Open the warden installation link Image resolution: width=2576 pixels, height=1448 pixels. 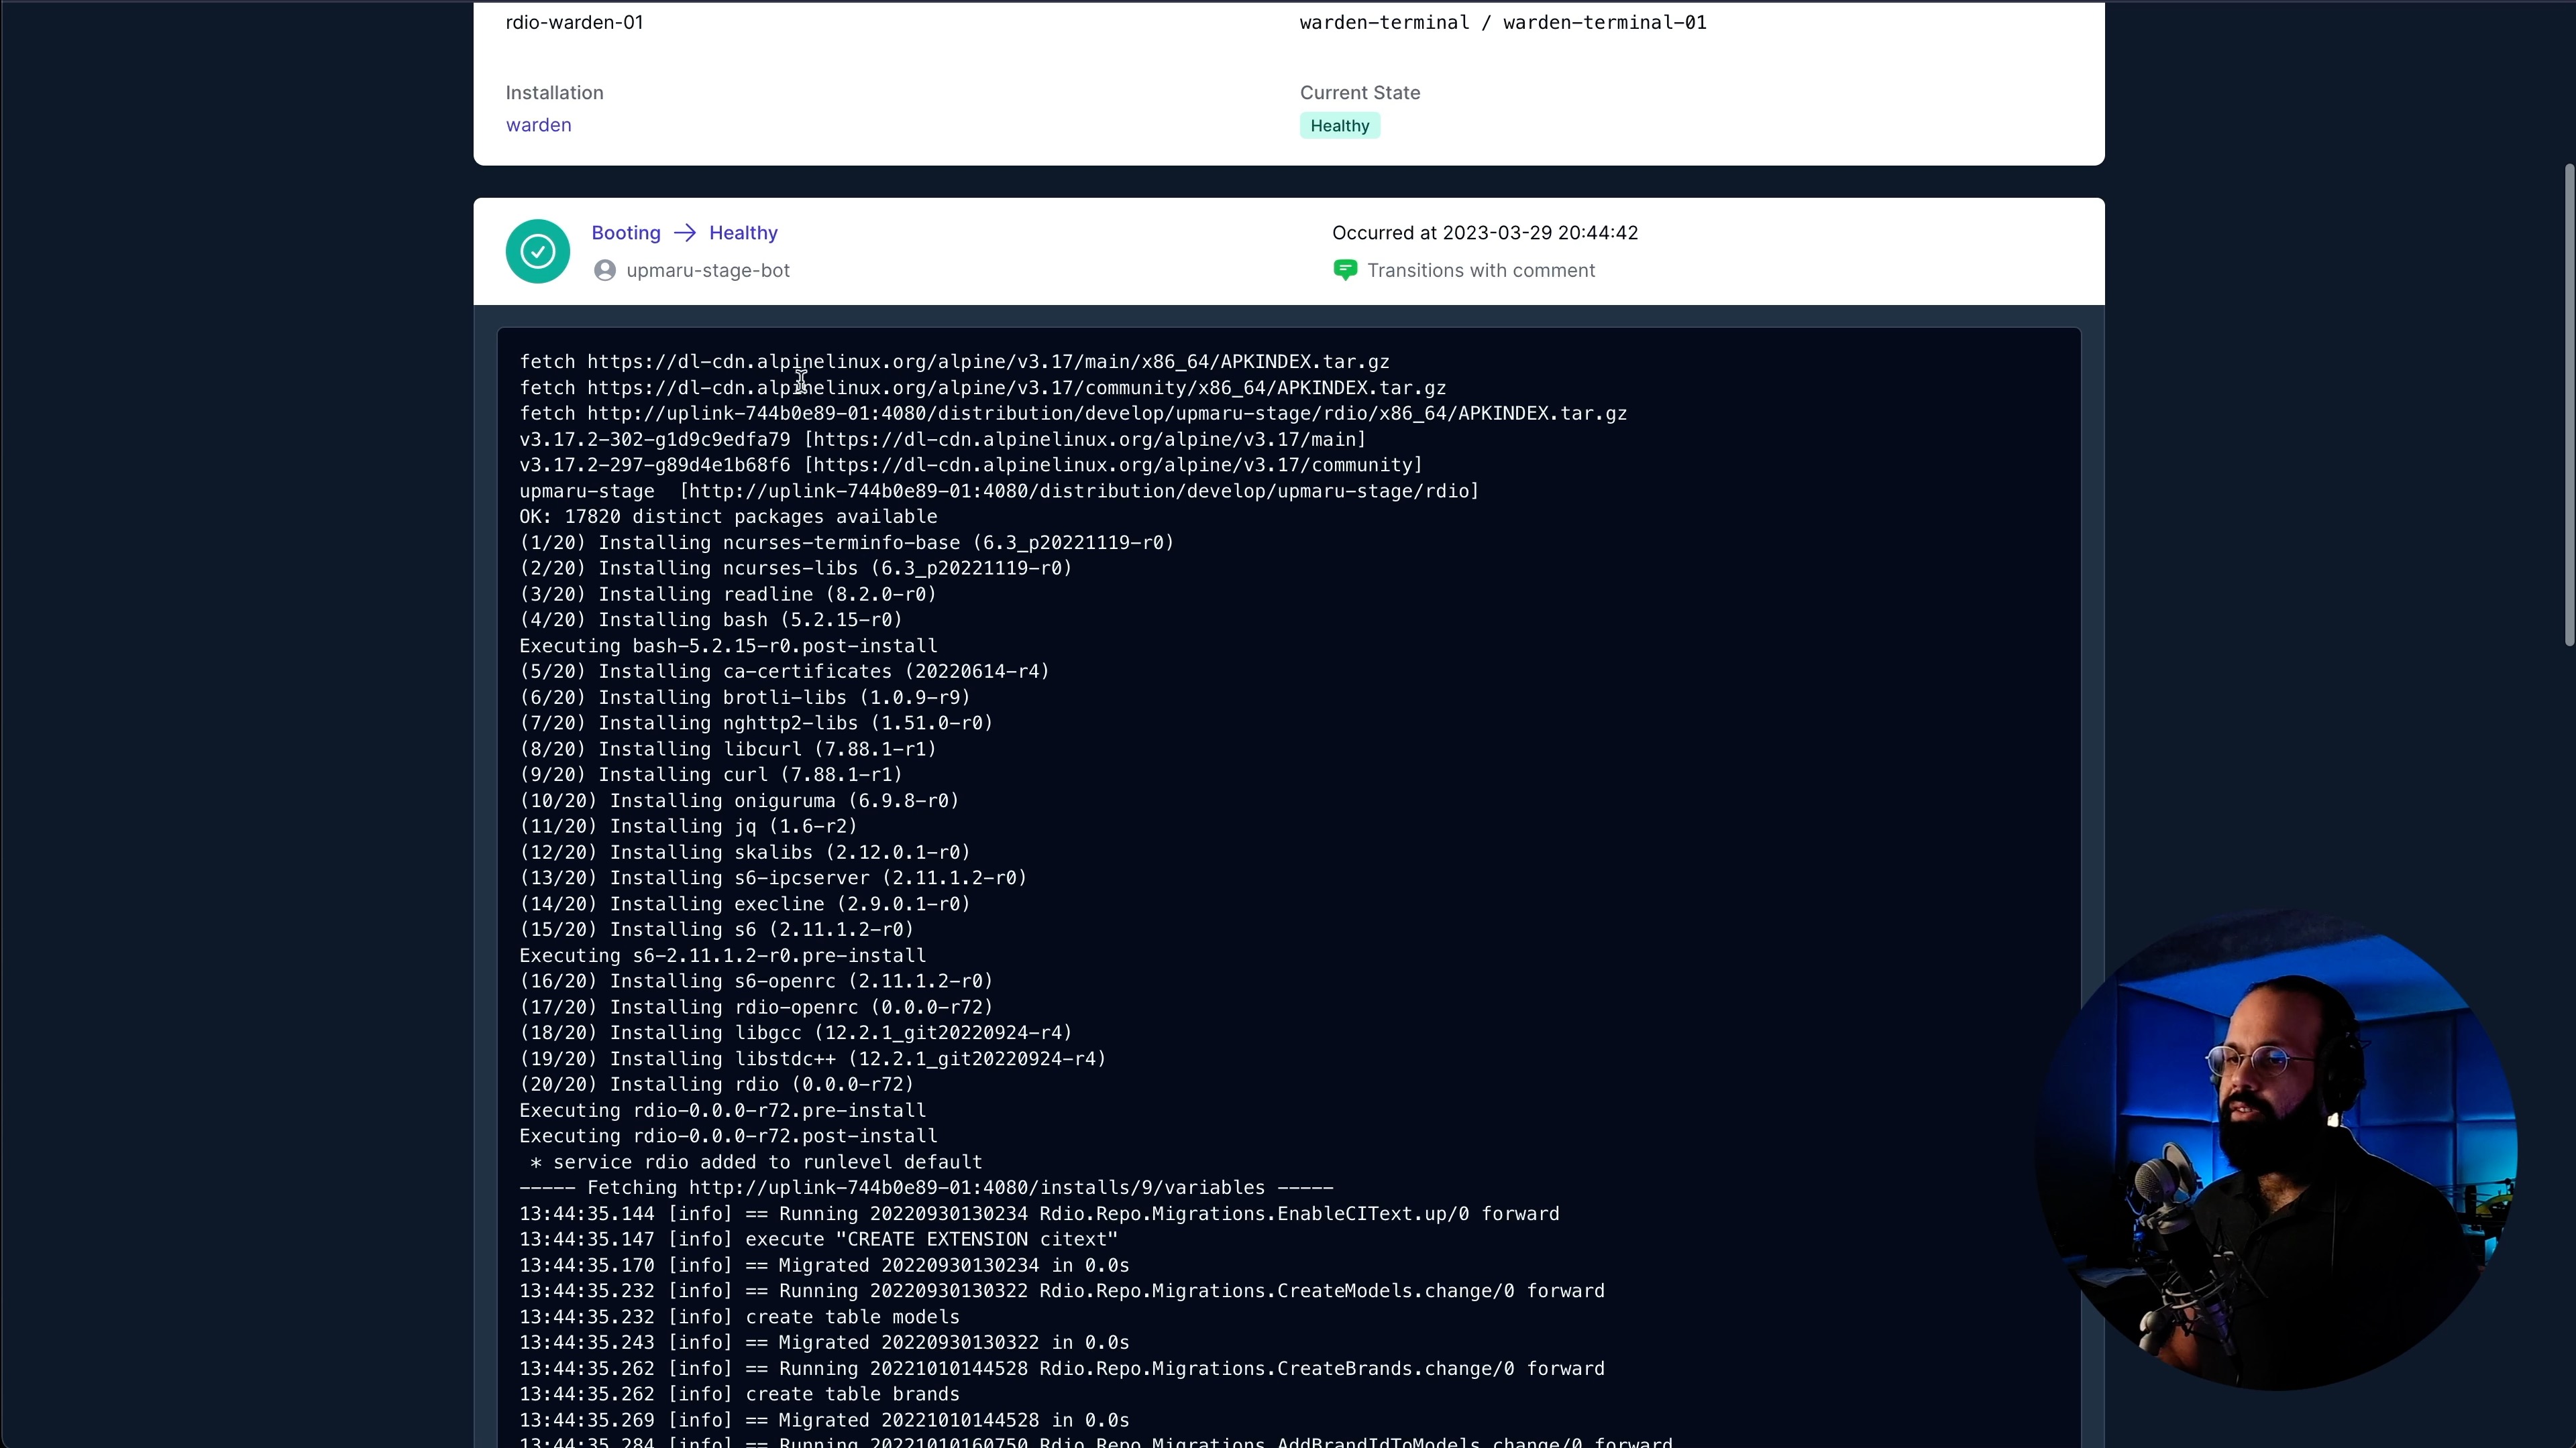pyautogui.click(x=538, y=124)
